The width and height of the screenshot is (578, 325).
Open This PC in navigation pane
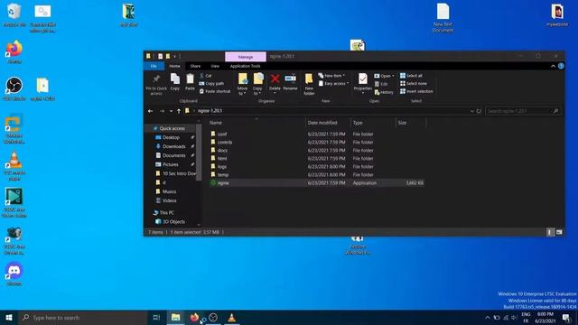click(166, 213)
